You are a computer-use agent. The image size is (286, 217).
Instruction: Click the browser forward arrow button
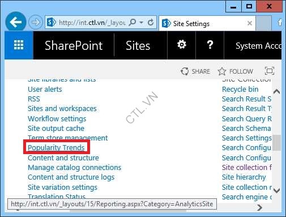tap(36, 22)
